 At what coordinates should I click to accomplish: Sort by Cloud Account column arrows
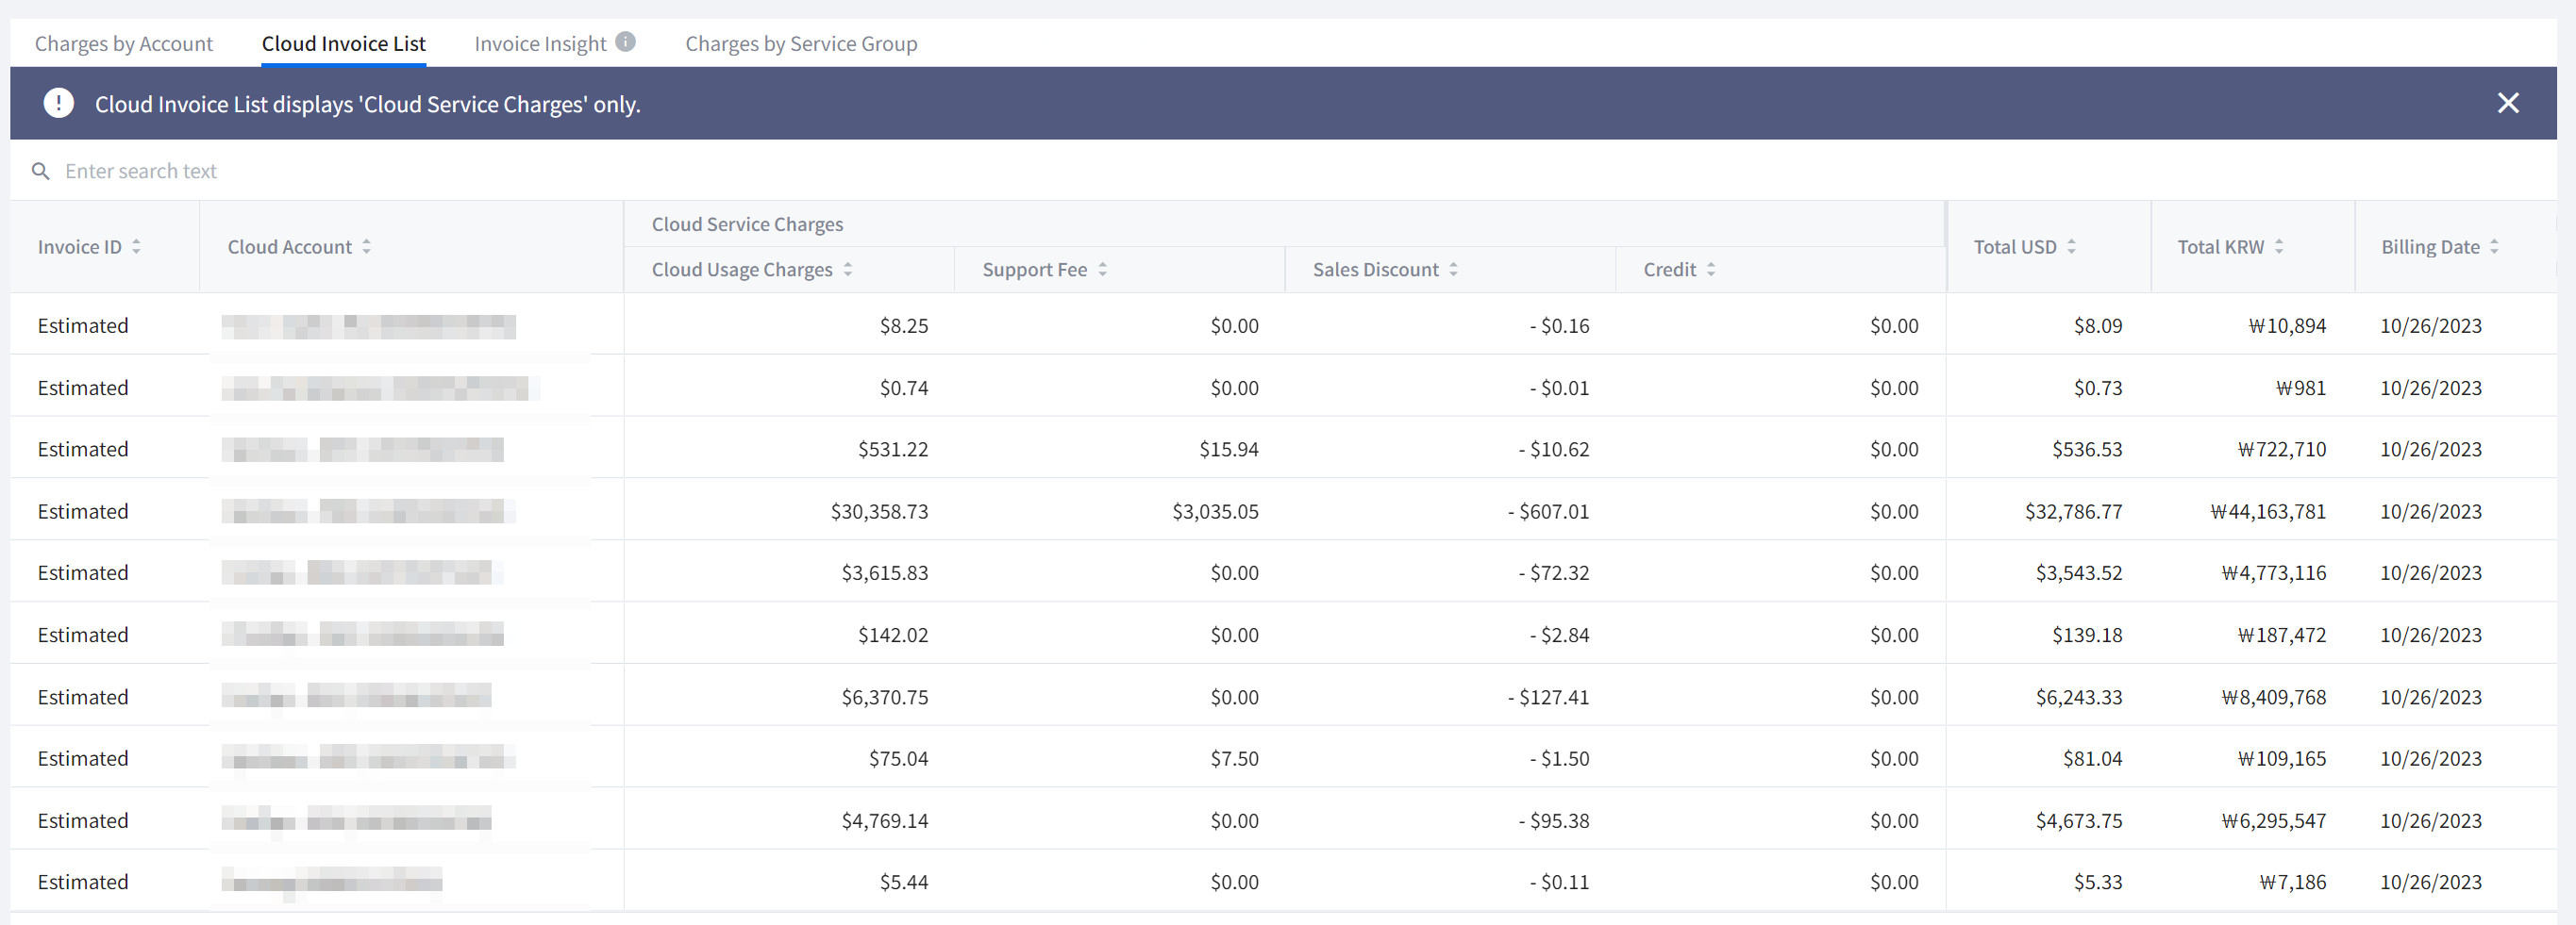367,247
